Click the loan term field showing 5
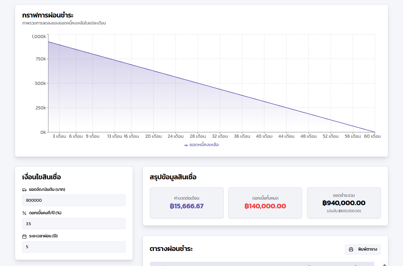The width and height of the screenshot is (403, 266). (x=74, y=247)
